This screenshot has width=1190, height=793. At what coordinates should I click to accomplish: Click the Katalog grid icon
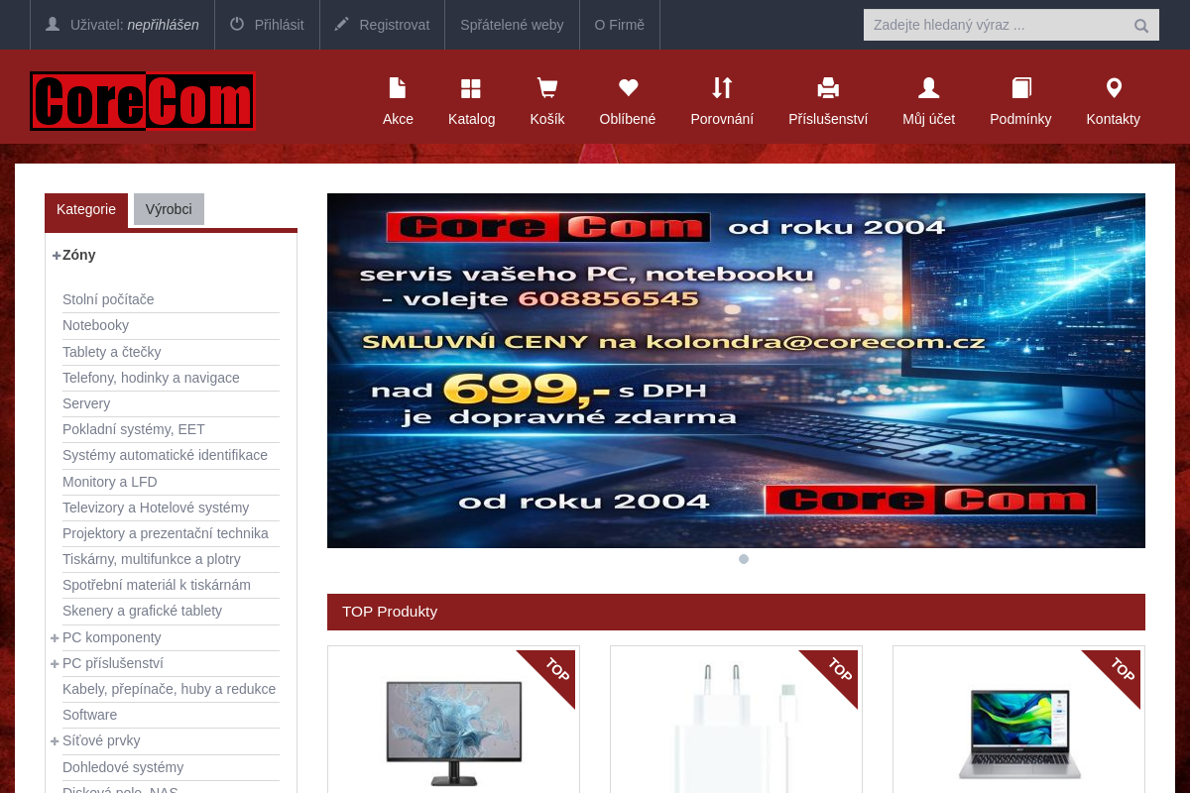pos(471,87)
